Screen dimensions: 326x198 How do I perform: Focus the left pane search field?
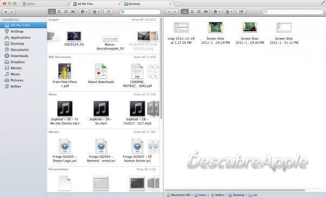tap(140, 11)
